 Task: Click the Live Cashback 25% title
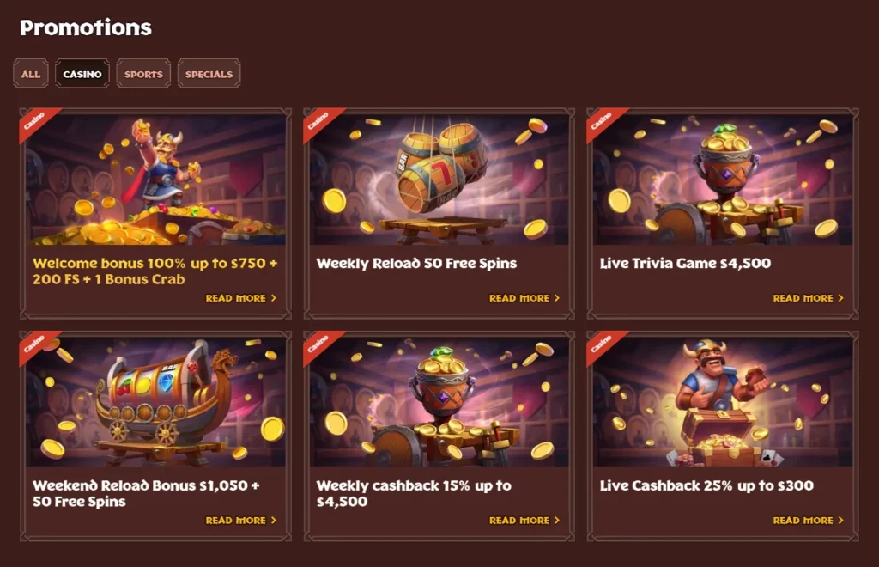click(x=706, y=485)
